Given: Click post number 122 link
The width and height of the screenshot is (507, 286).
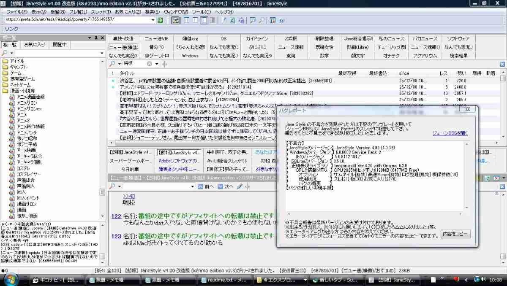Looking at the screenshot, I should 116,216.
